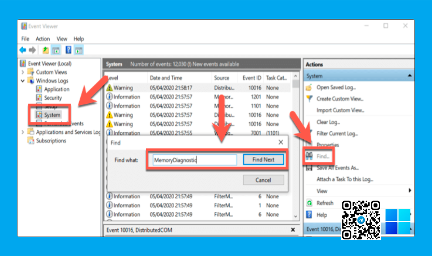Select System log in the tree
The height and width of the screenshot is (256, 432).
(x=52, y=115)
